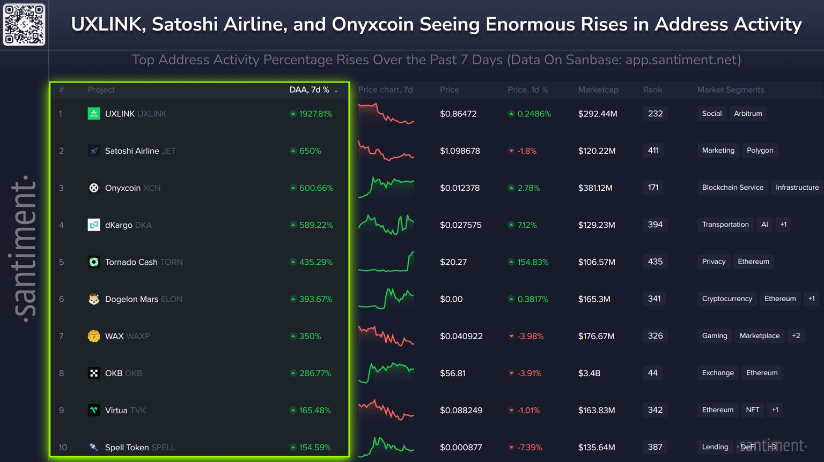Screen dimensions: 824x462
Task: Click the Arbitrum market segment tag
Action: [x=748, y=114]
